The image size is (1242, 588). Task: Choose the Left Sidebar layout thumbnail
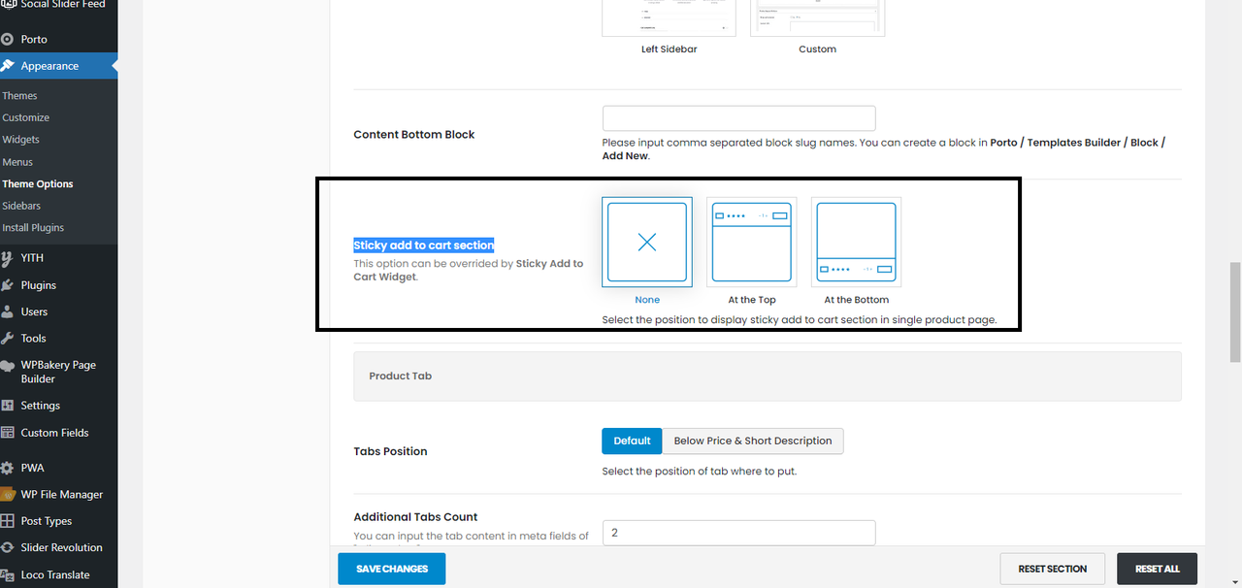click(669, 17)
